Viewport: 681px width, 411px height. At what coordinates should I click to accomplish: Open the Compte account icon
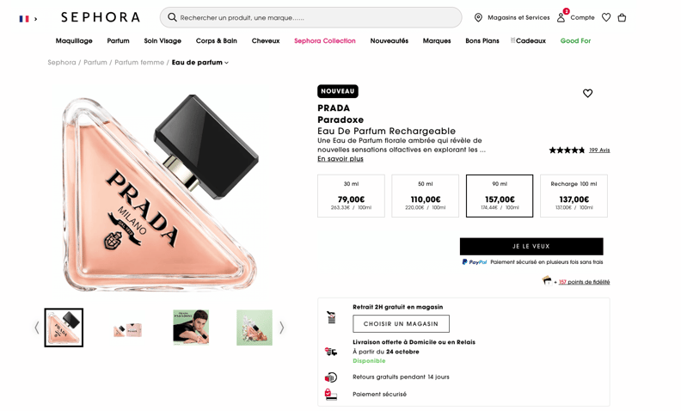click(561, 17)
